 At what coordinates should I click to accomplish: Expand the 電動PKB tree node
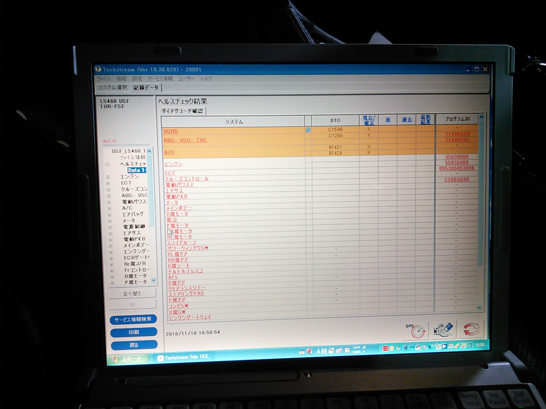111,240
